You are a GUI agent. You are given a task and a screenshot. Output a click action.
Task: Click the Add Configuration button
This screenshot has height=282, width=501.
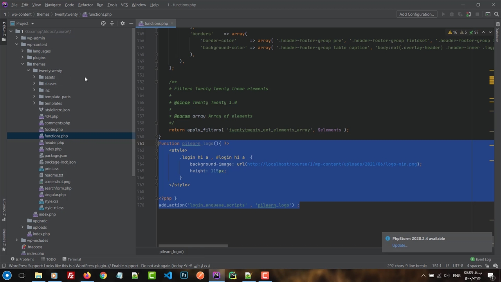[x=416, y=14]
